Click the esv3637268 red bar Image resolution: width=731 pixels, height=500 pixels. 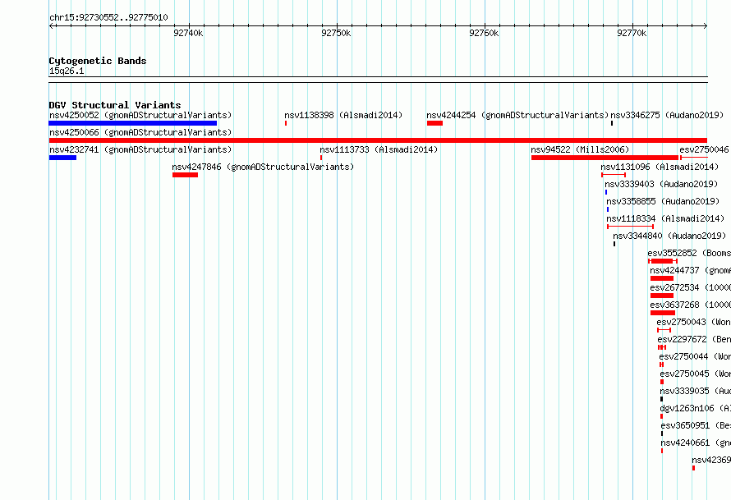(663, 313)
